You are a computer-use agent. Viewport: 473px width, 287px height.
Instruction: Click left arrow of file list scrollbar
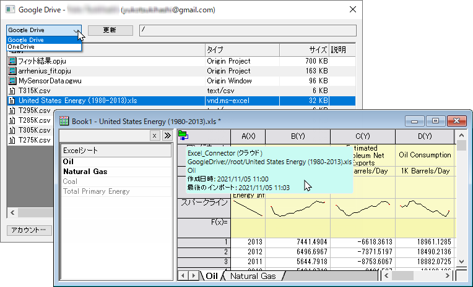coord(12,213)
